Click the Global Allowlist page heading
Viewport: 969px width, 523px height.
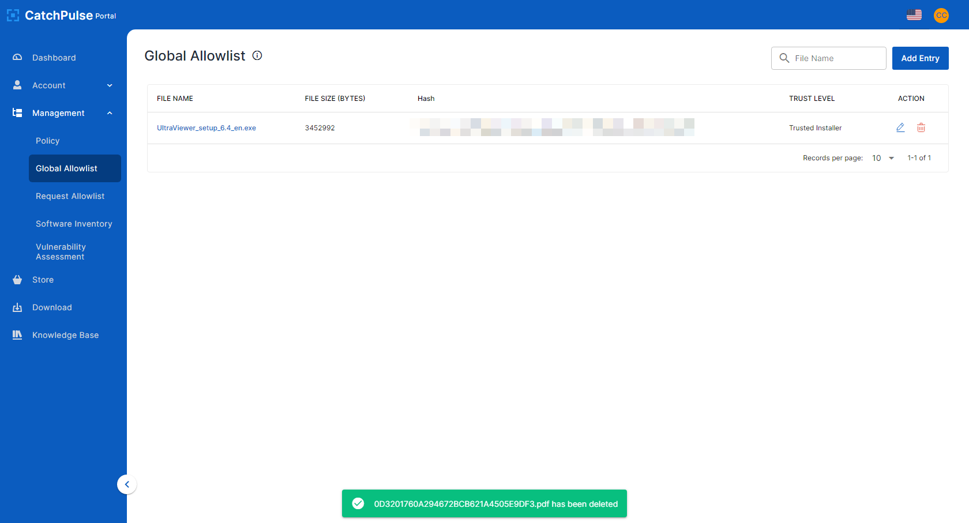tap(195, 56)
